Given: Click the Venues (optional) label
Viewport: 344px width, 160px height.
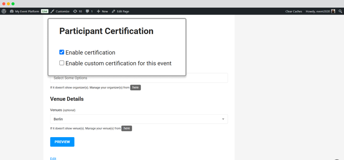Looking at the screenshot, I should tap(63, 110).
